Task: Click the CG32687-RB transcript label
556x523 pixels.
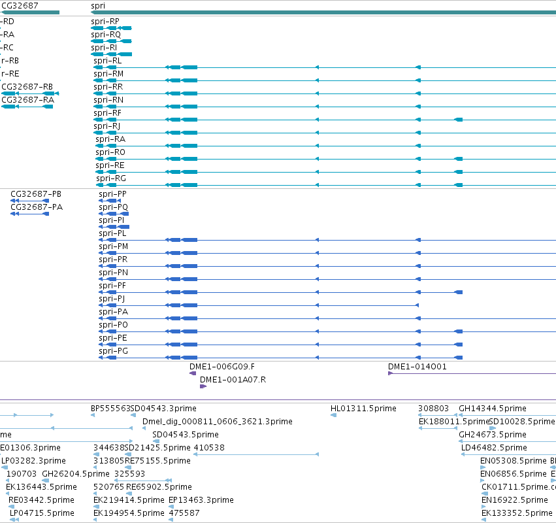Action: click(27, 87)
